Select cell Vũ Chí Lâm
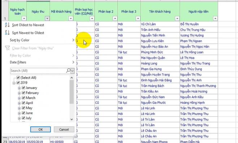This screenshot has height=143, width=238. click(x=160, y=24)
